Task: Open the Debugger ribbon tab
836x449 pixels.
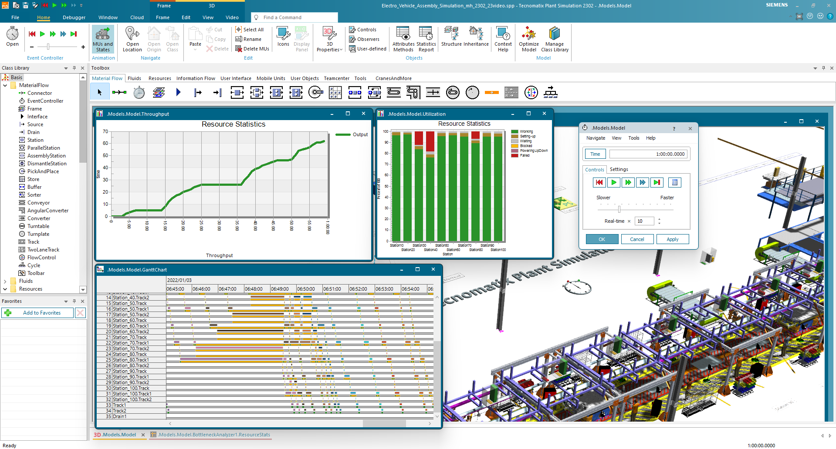Action: (x=74, y=17)
